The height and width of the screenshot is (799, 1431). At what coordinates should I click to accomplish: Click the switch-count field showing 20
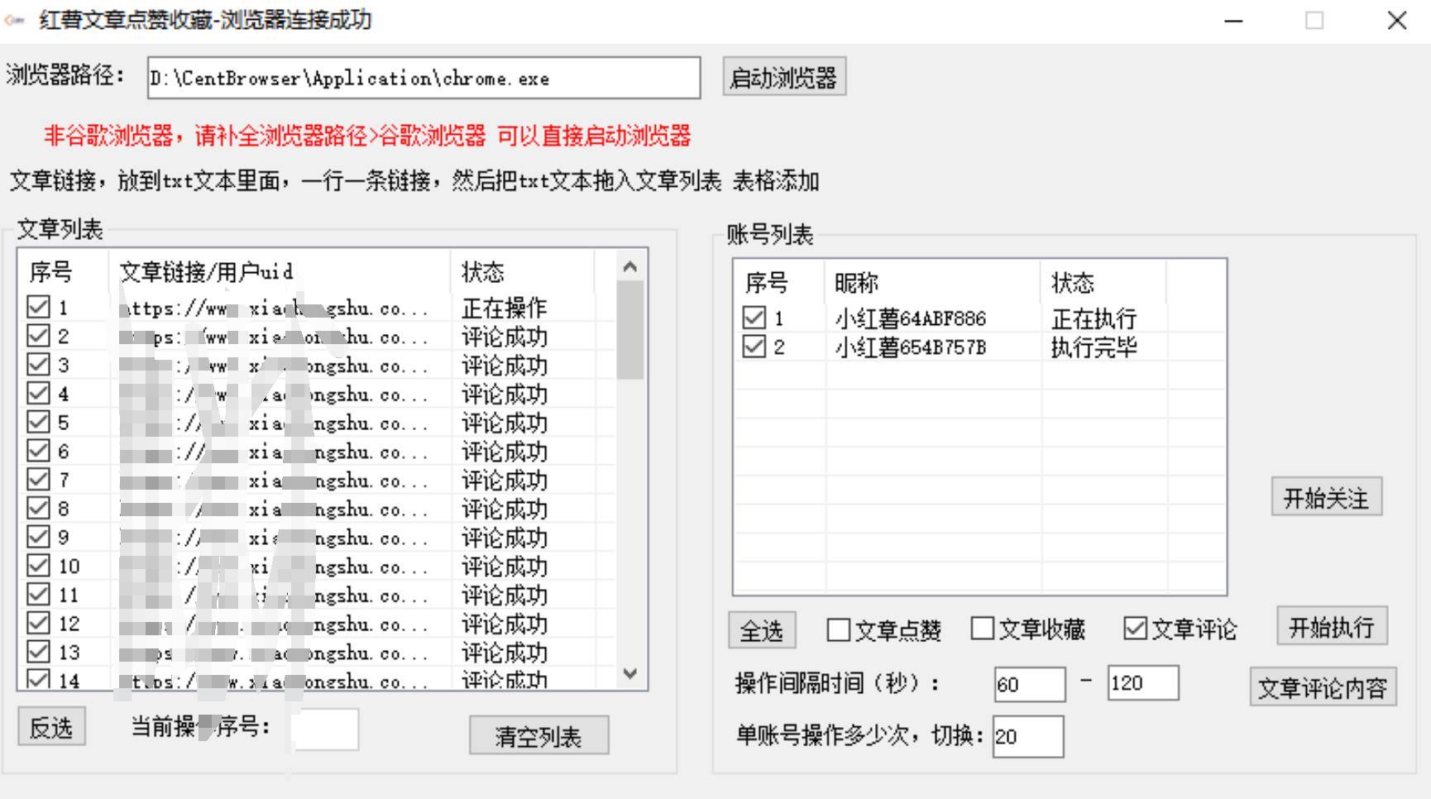[x=1028, y=736]
